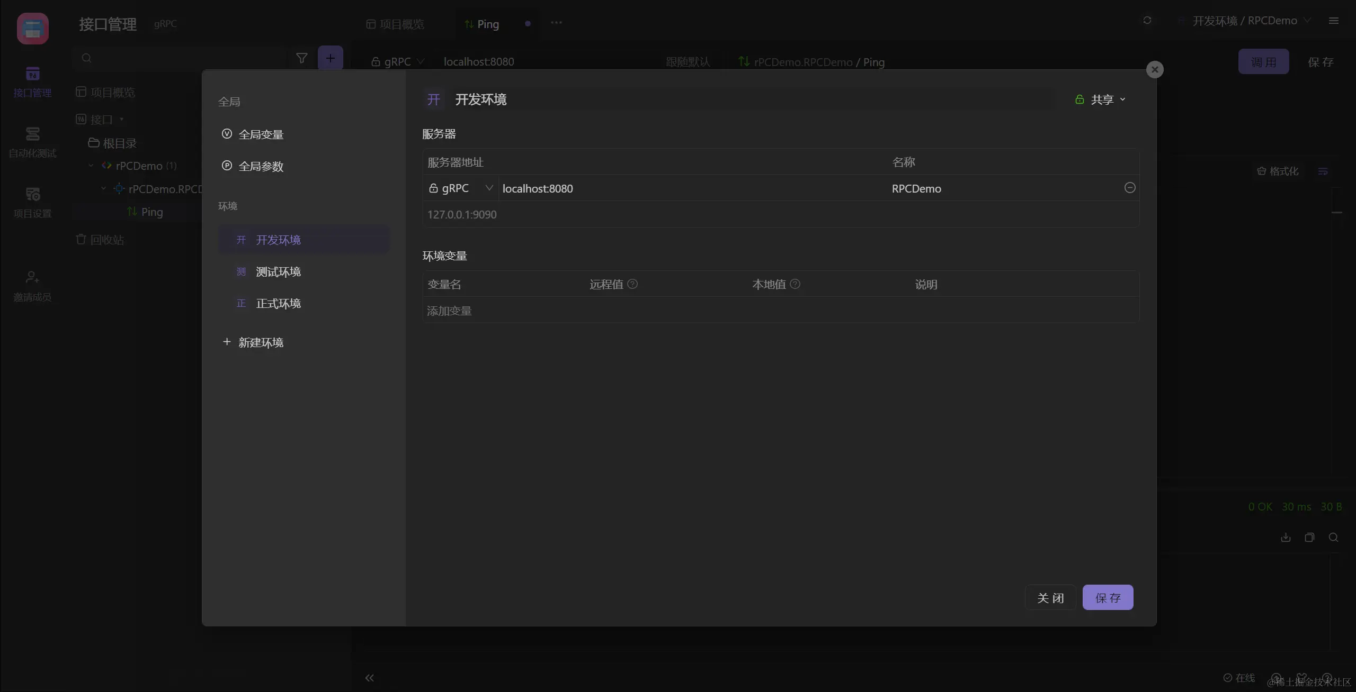Select 正式环境 environment

coord(278,304)
